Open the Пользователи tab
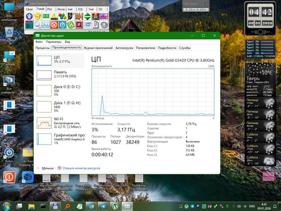 [x=146, y=48]
